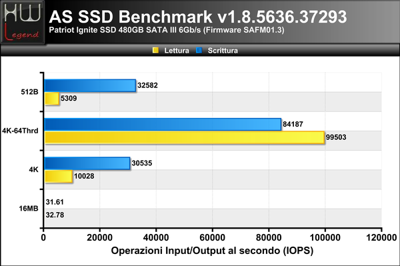Viewport: 400px width, 266px height.
Task: Select the blue 4K-64Thrd bar labeled 84187
Action: pyautogui.click(x=163, y=124)
